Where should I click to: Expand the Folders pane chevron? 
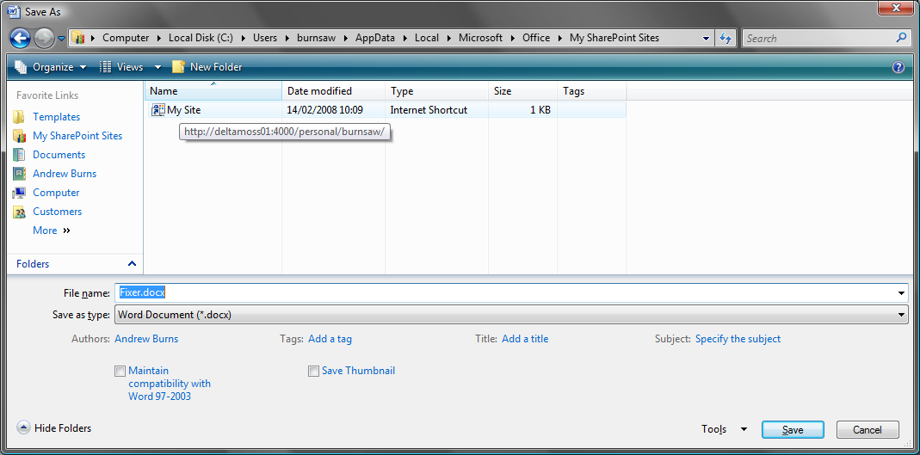pos(132,264)
